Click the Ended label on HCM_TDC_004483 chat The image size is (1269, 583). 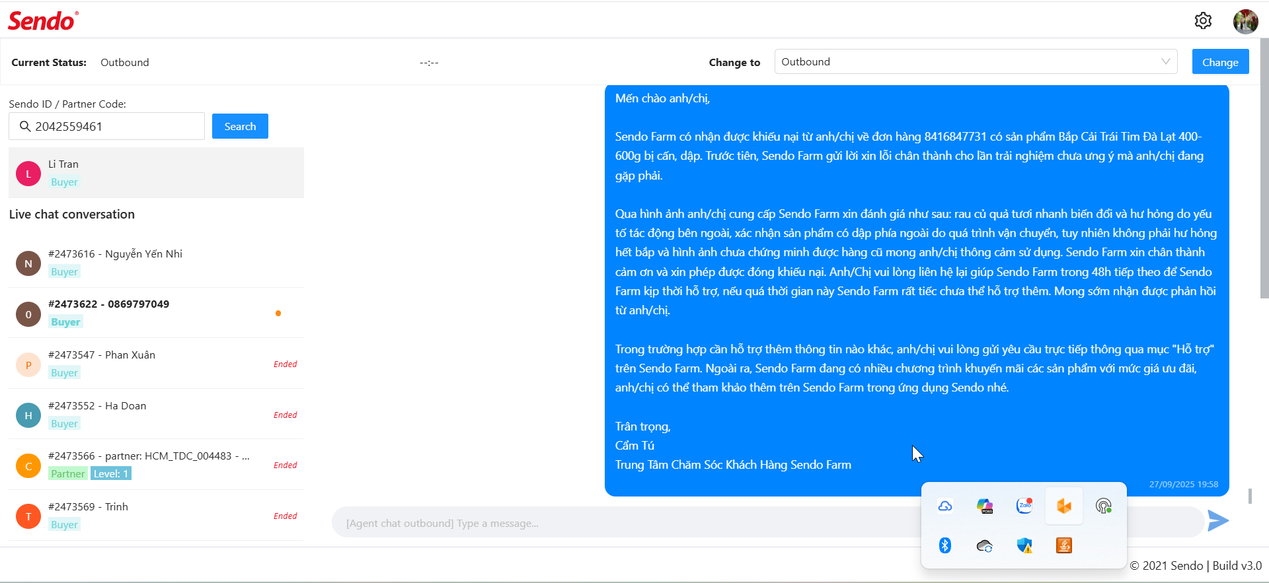tap(286, 465)
